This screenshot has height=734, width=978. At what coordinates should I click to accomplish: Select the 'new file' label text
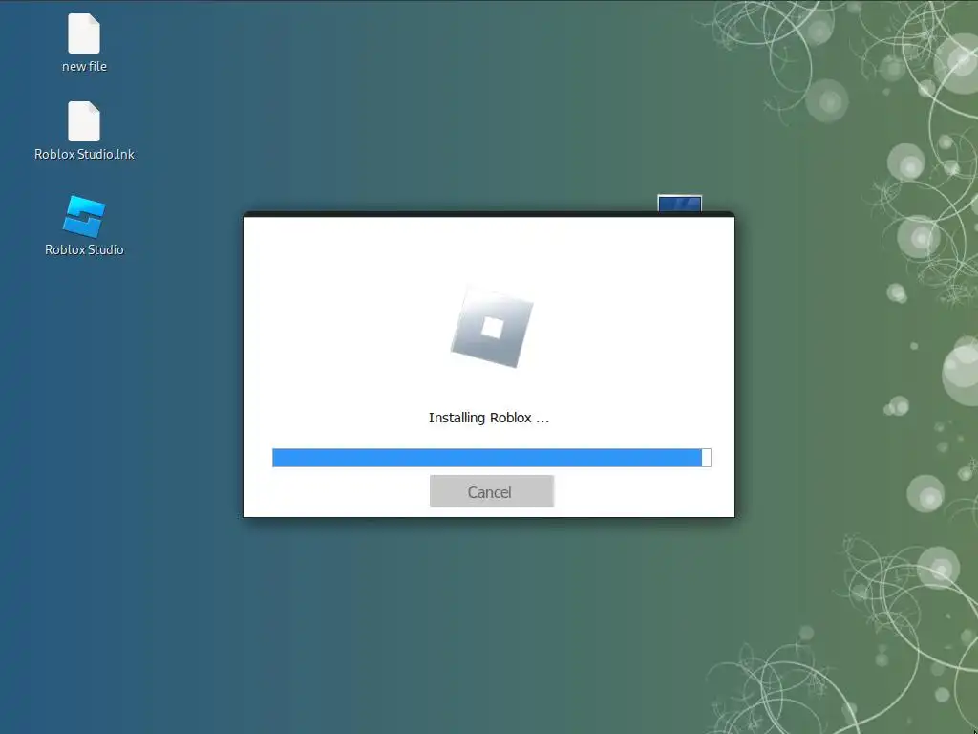(84, 66)
